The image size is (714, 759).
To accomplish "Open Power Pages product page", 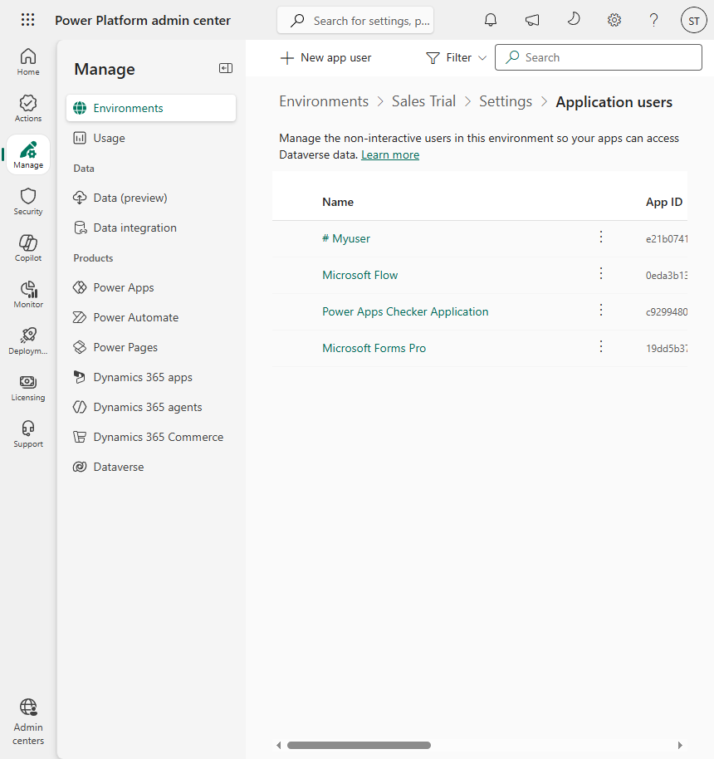I will 151,347.
